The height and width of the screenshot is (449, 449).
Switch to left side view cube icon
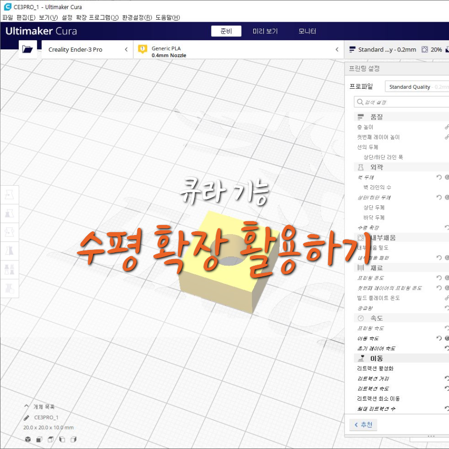pyautogui.click(x=62, y=439)
